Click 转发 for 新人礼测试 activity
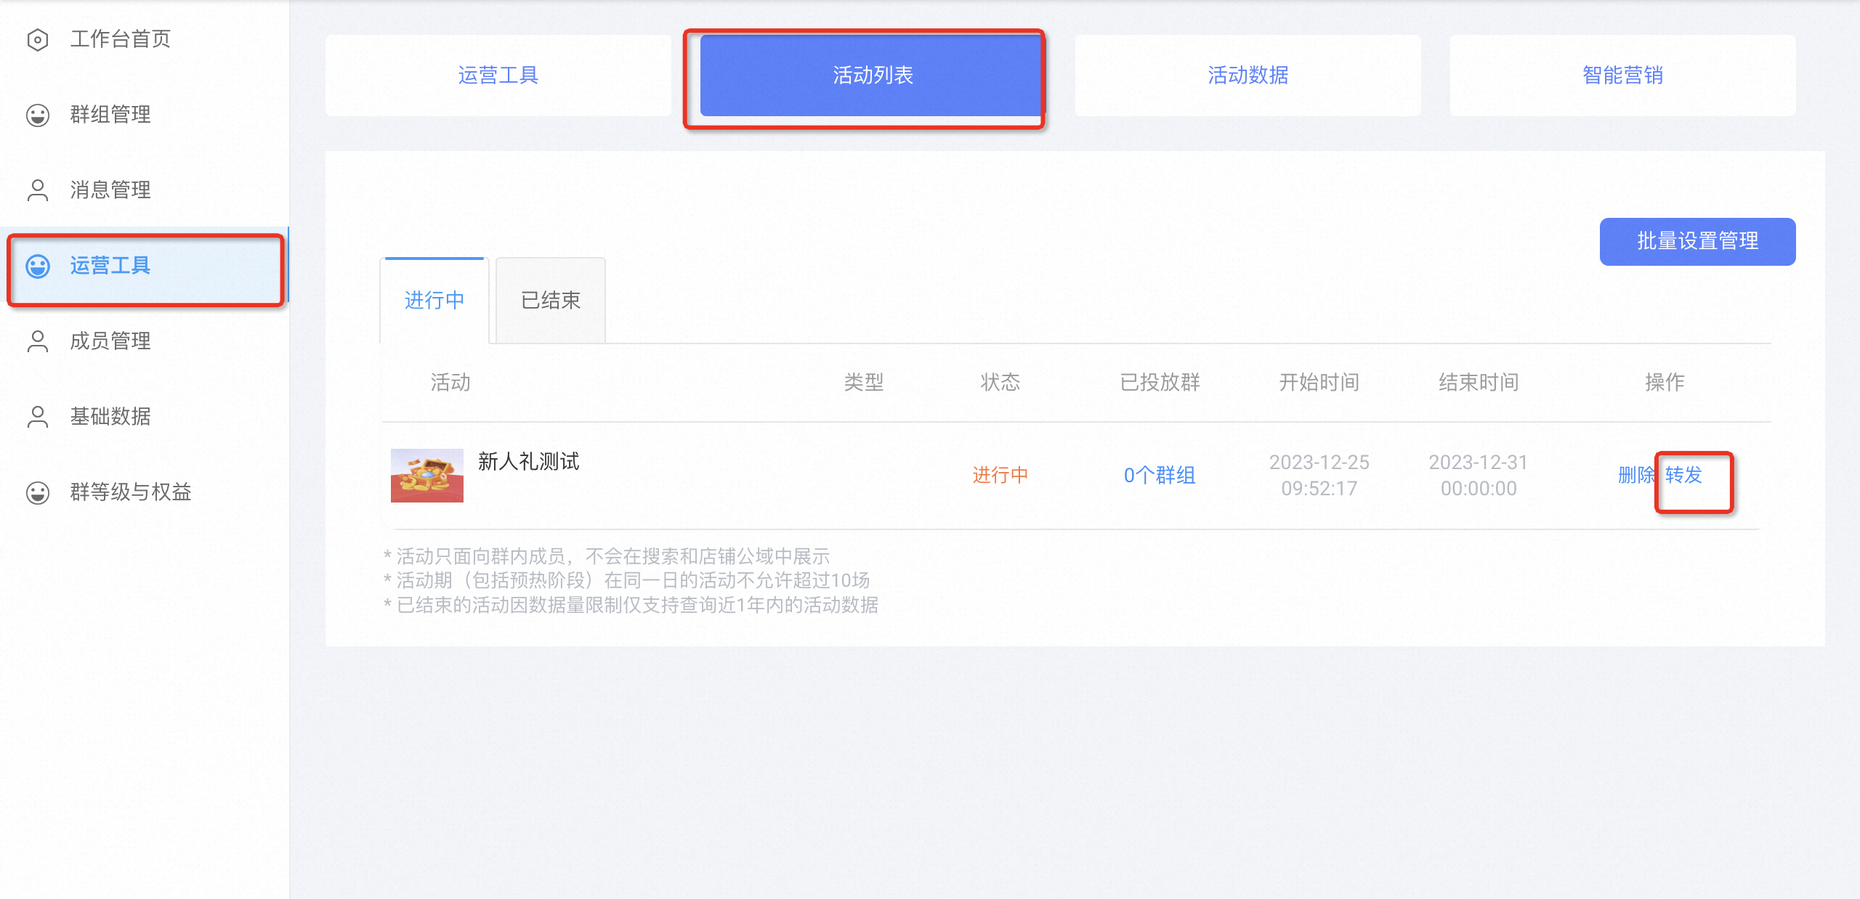 coord(1683,475)
